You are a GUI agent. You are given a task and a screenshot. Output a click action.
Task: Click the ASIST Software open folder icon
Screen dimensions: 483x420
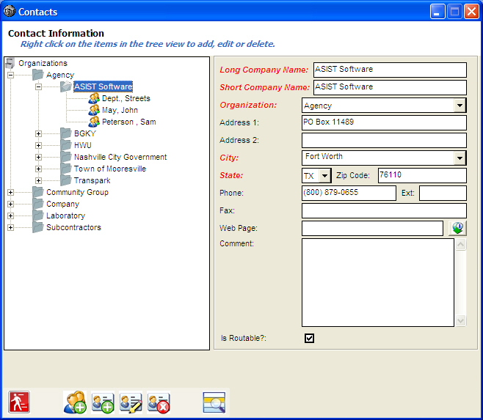coord(66,86)
